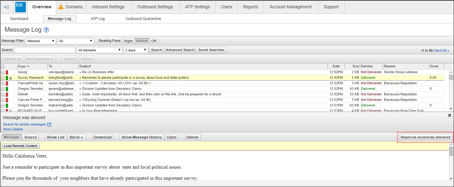This screenshot has width=454, height=187.
Task: Expand the All domains dropdown
Action: click(99, 50)
